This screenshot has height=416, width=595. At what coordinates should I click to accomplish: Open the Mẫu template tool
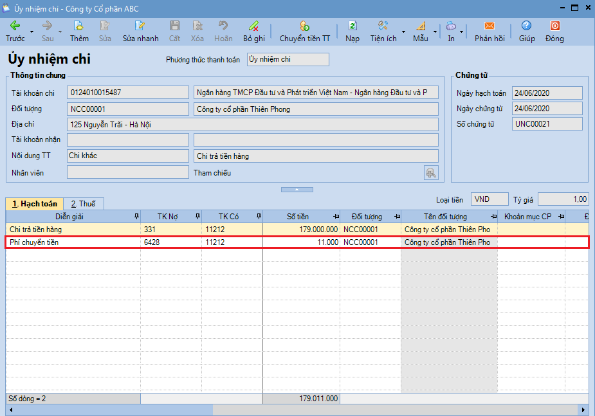(x=421, y=31)
